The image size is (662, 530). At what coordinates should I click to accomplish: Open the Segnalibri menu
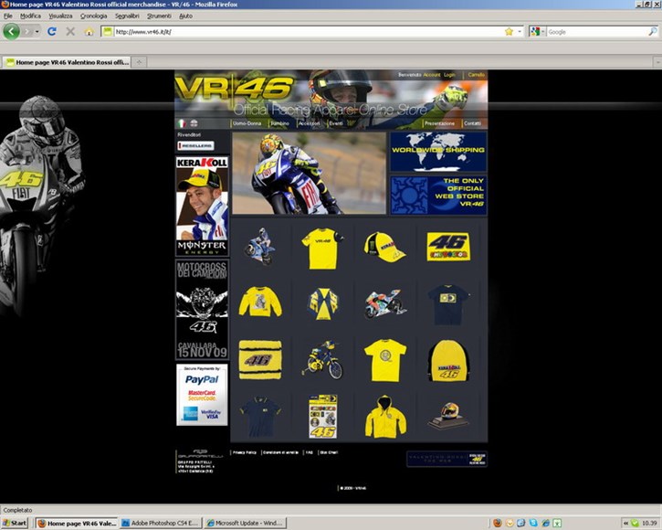coord(127,16)
